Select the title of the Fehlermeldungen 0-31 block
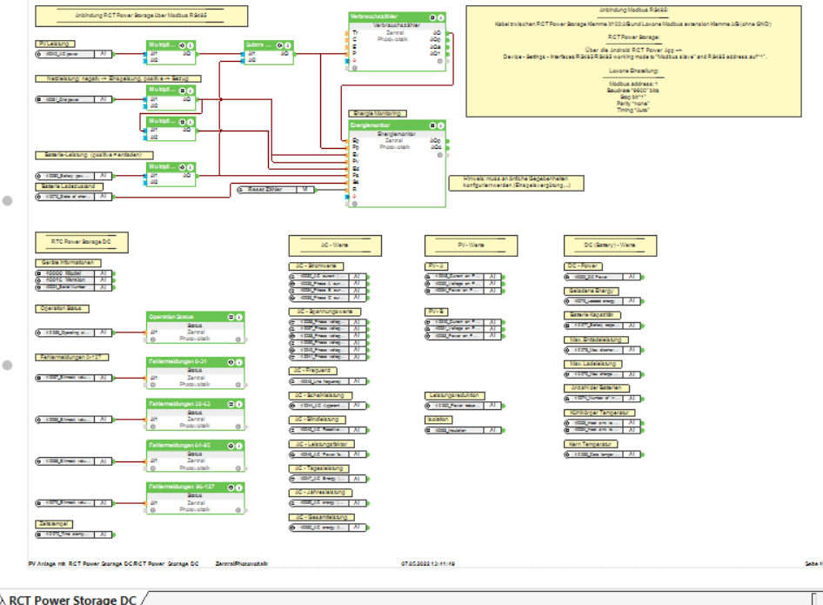The height and width of the screenshot is (605, 823). [x=177, y=362]
